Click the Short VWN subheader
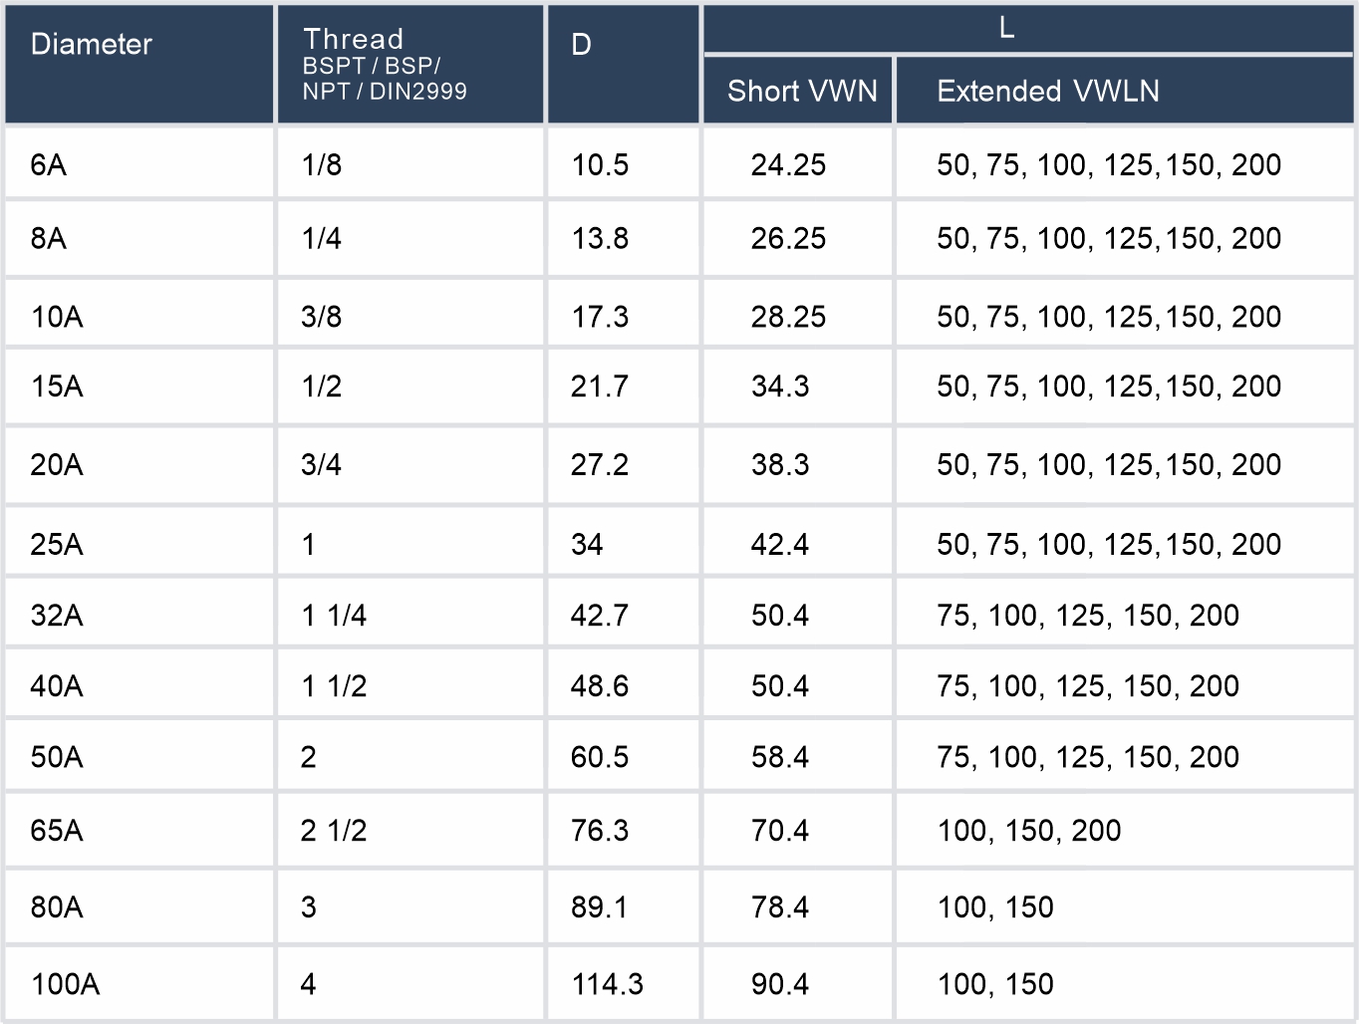Screen dimensions: 1359x1024 pyautogui.click(x=802, y=92)
